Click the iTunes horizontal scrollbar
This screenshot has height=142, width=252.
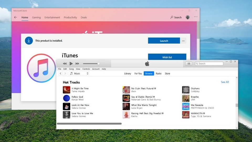pyautogui.click(x=89, y=124)
